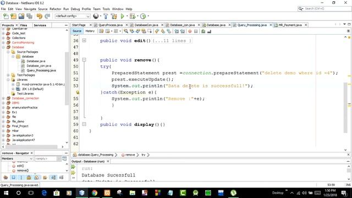Click the Build Project hammer icon

106,16
